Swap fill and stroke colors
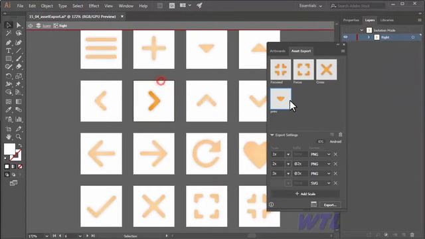Image resolution: width=425 pixels, height=239 pixels. point(20,146)
